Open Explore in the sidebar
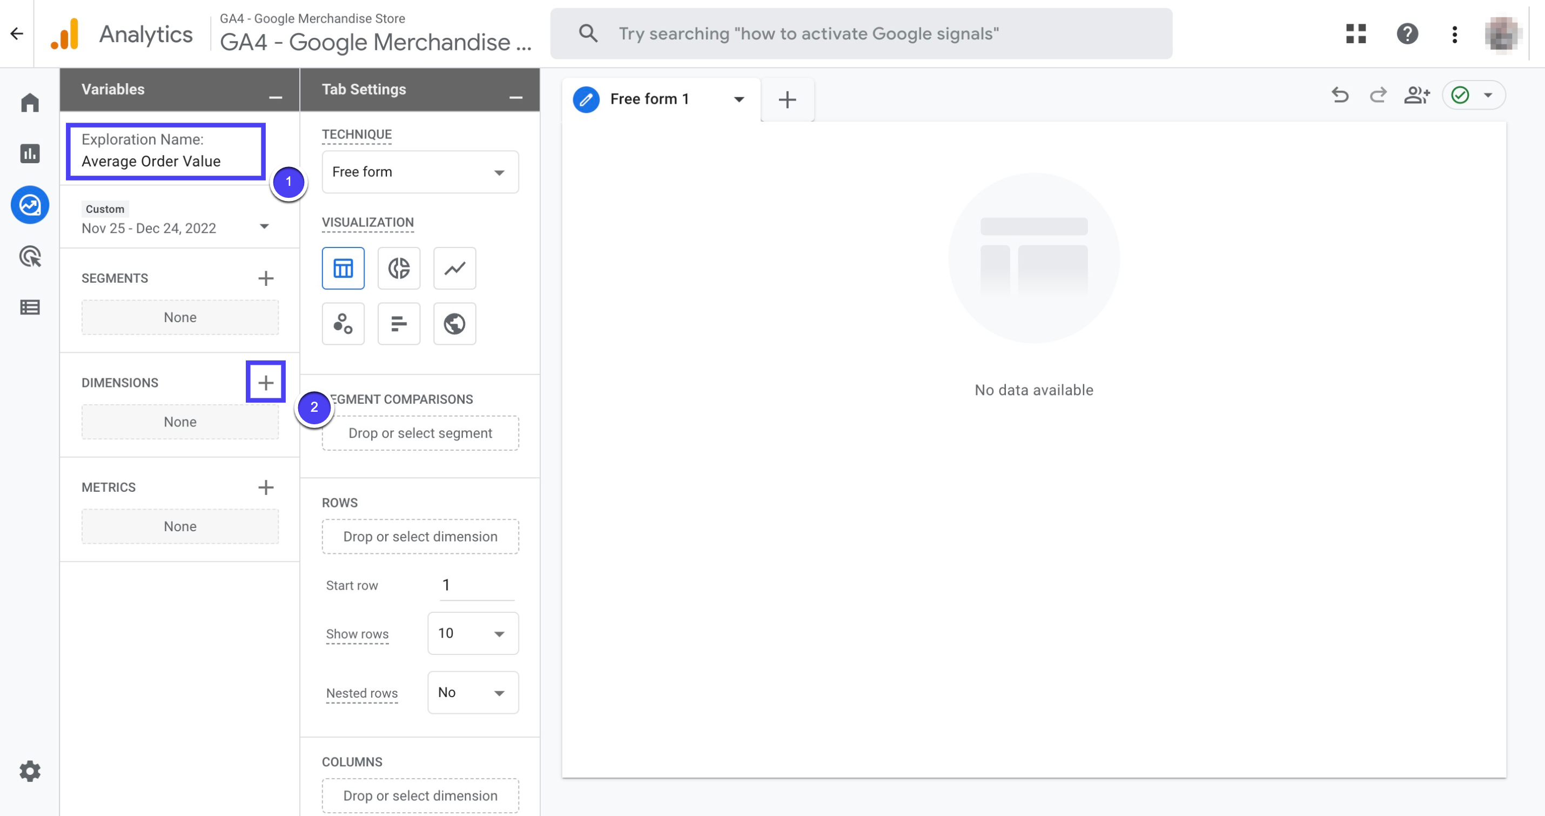This screenshot has height=816, width=1545. point(29,205)
